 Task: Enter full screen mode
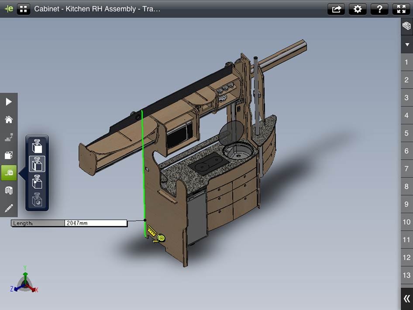pos(402,9)
